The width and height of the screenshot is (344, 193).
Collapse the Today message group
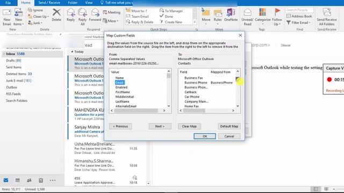(72, 51)
